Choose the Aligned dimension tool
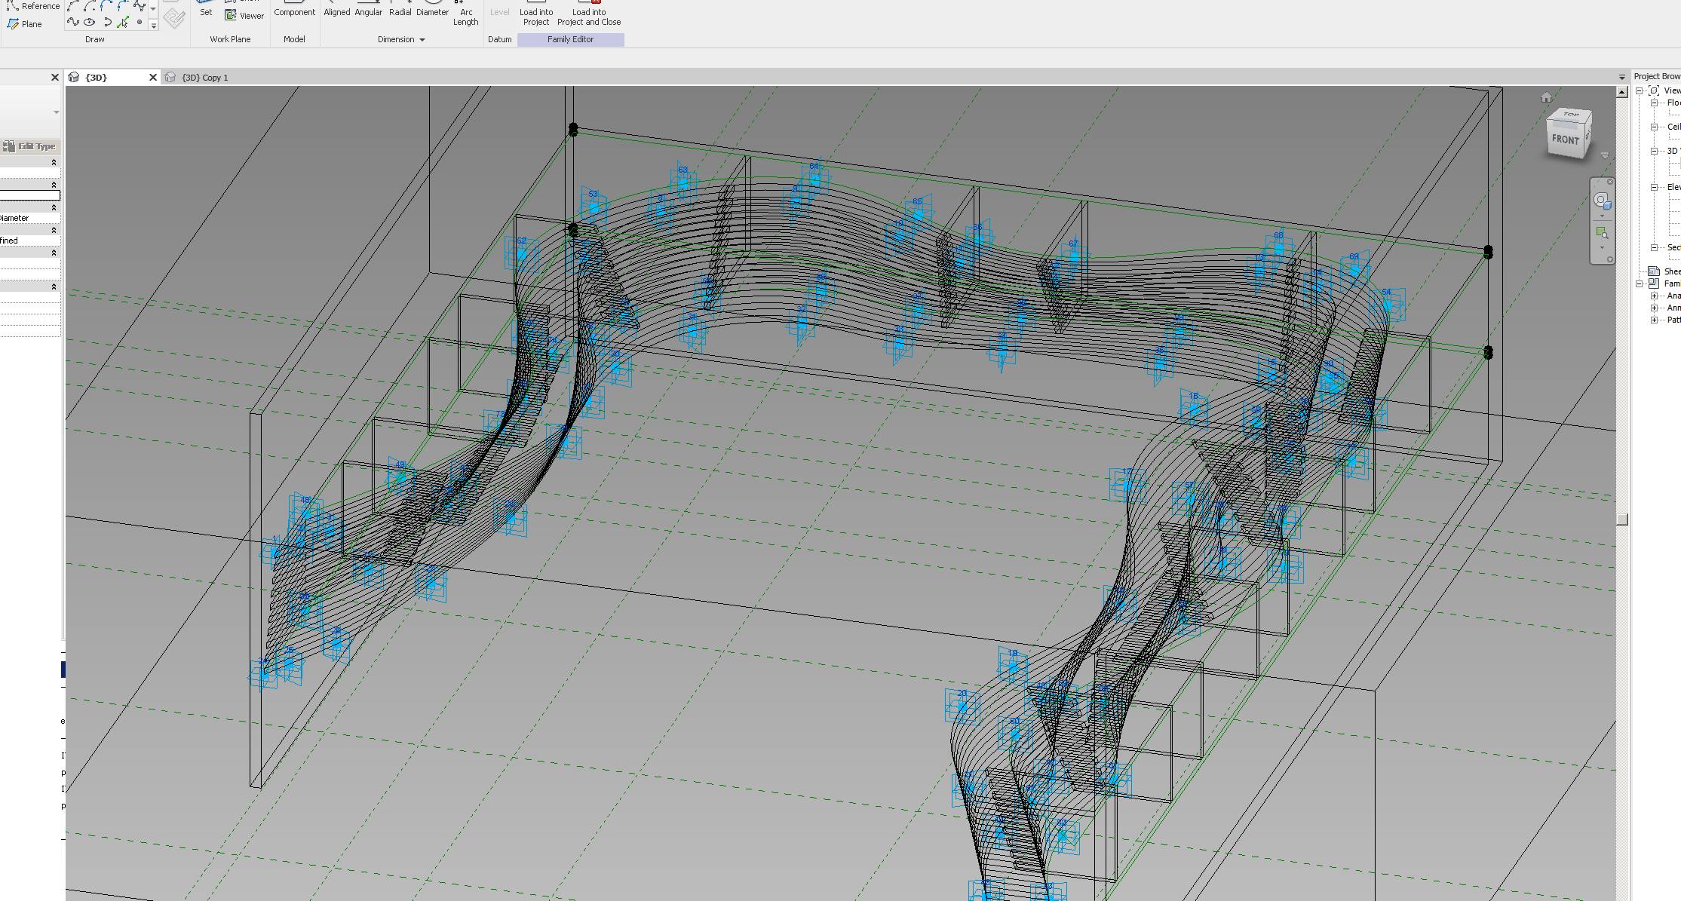 pyautogui.click(x=336, y=9)
